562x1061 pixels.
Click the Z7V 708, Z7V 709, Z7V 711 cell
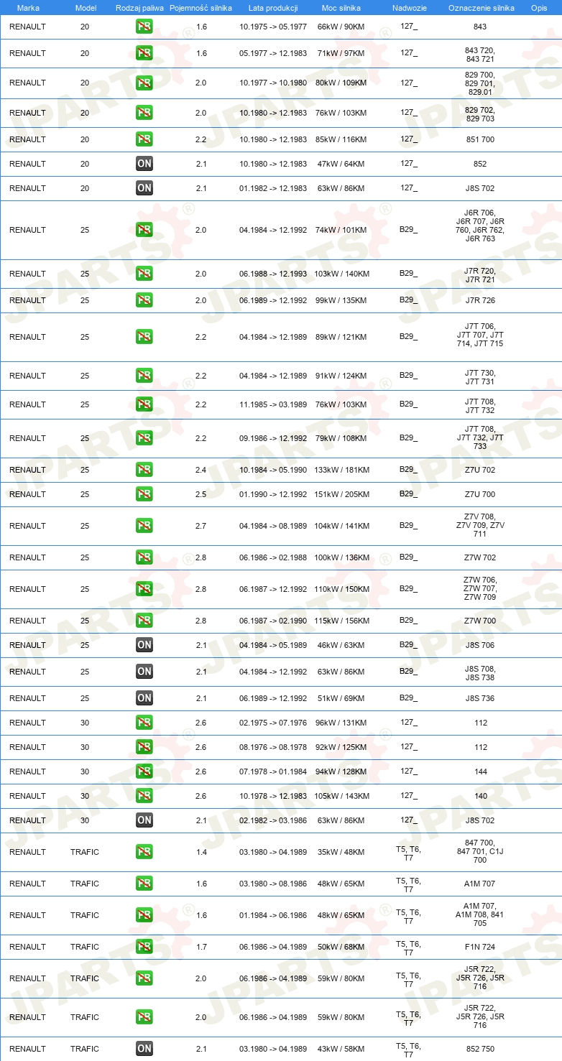pyautogui.click(x=480, y=525)
